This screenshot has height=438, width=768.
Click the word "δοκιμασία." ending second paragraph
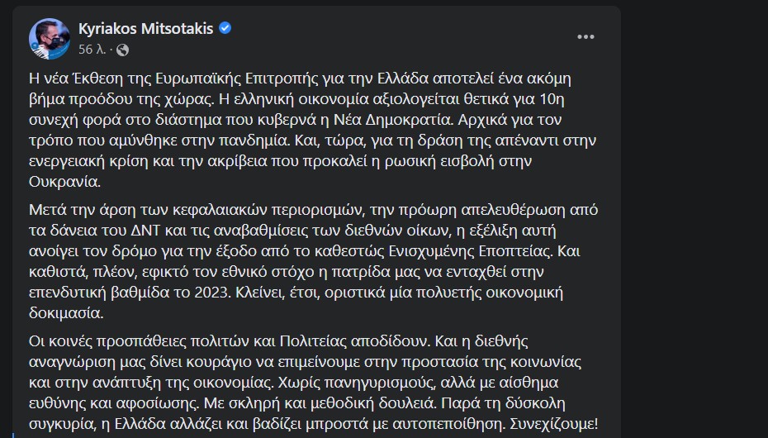[66, 313]
